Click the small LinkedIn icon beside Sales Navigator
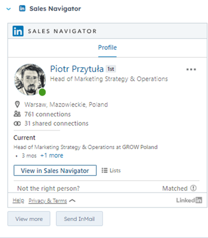208x238 pixels. (x=22, y=9)
